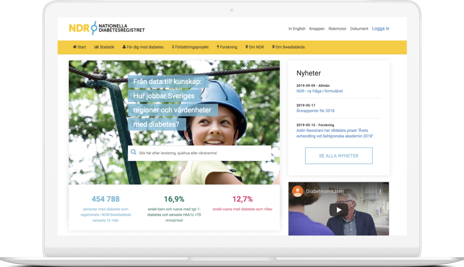The image size is (464, 267).
Task: Click the 12,7% smoking statistic
Action: (242, 199)
